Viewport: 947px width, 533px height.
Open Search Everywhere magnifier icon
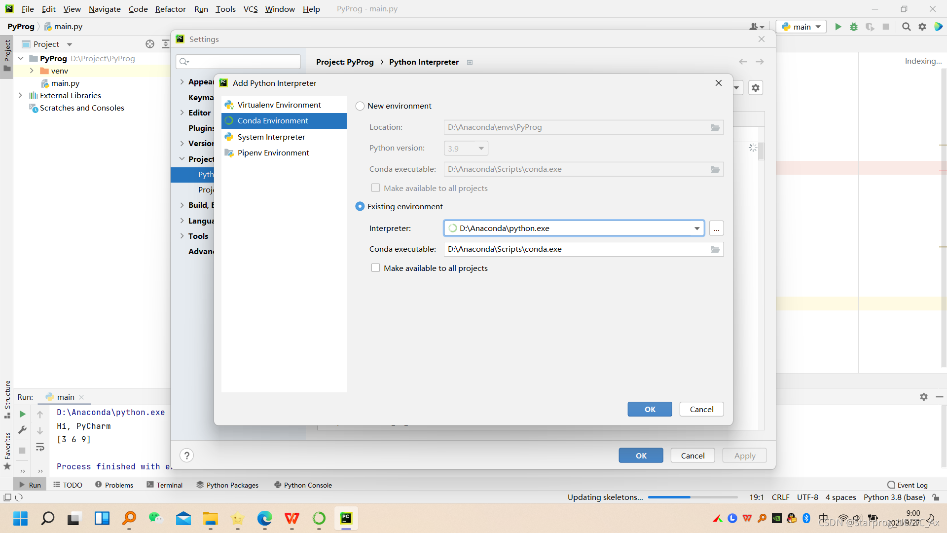pos(906,27)
